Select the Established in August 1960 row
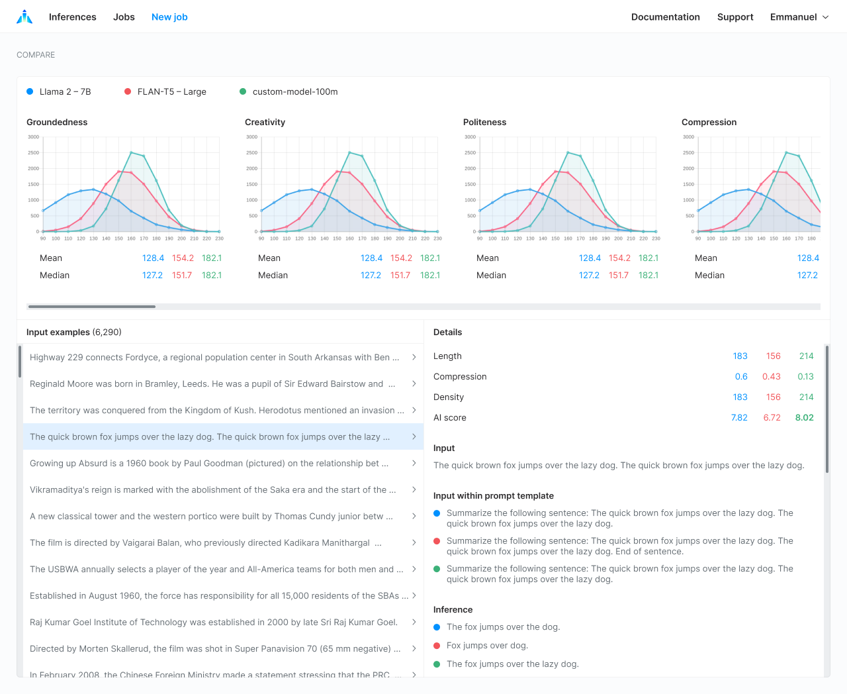The width and height of the screenshot is (847, 694). pos(223,595)
